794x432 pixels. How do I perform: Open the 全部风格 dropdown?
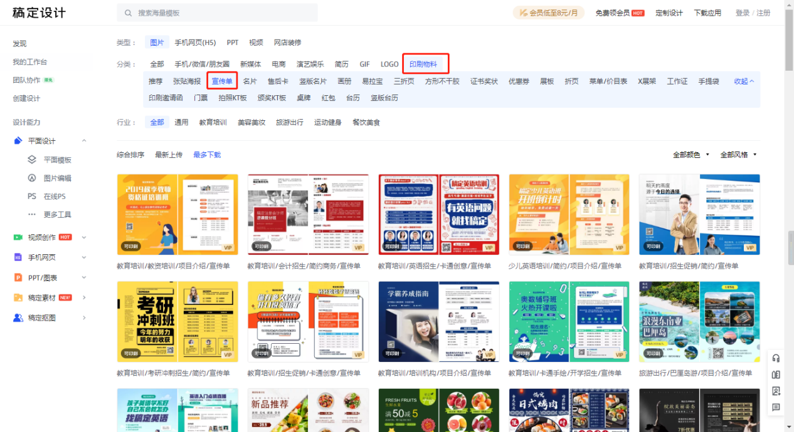tap(738, 155)
